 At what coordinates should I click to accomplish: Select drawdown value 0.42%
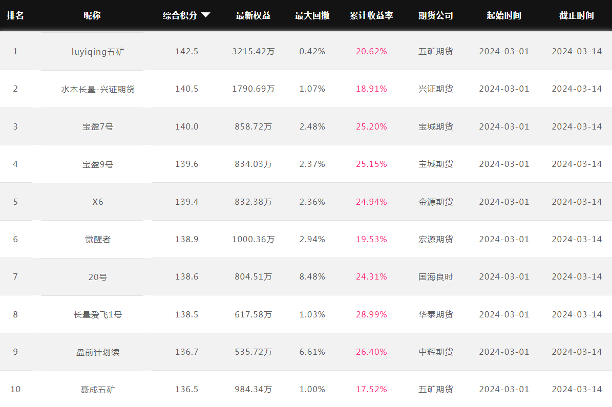pos(312,52)
